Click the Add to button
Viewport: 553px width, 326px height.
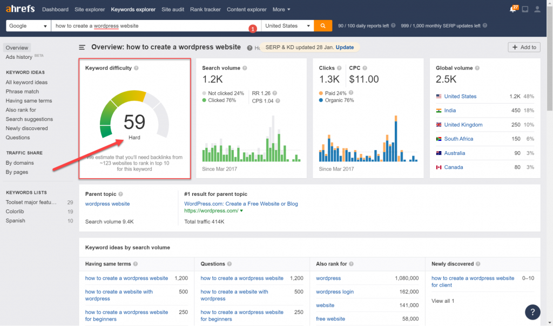pyautogui.click(x=524, y=47)
